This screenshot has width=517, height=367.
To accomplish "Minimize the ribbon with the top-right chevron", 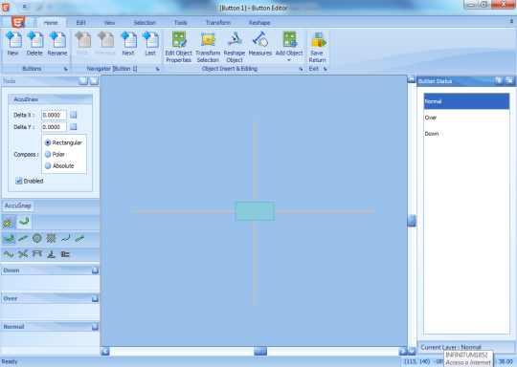I will coord(511,21).
